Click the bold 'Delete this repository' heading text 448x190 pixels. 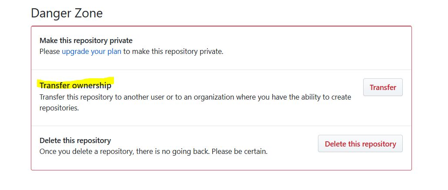(75, 140)
